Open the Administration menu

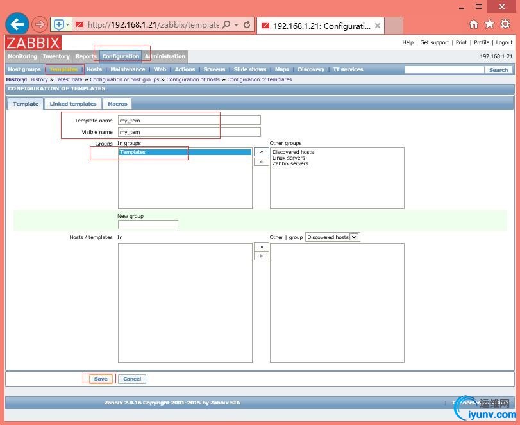[x=165, y=56]
